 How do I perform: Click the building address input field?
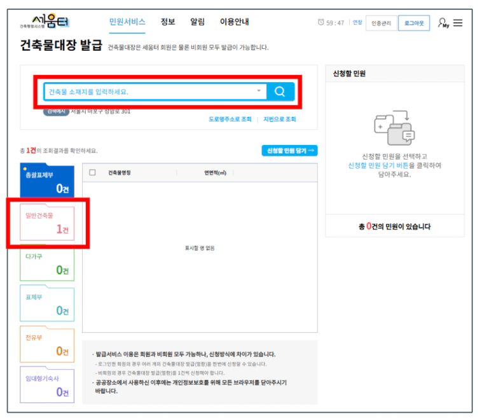pyautogui.click(x=149, y=92)
